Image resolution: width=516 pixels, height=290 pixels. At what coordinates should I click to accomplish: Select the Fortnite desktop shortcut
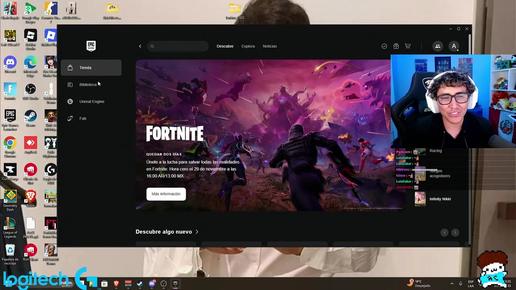pos(10,91)
